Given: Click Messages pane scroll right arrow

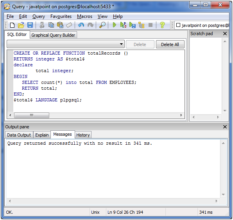Looking at the screenshot, I should point(216,201).
